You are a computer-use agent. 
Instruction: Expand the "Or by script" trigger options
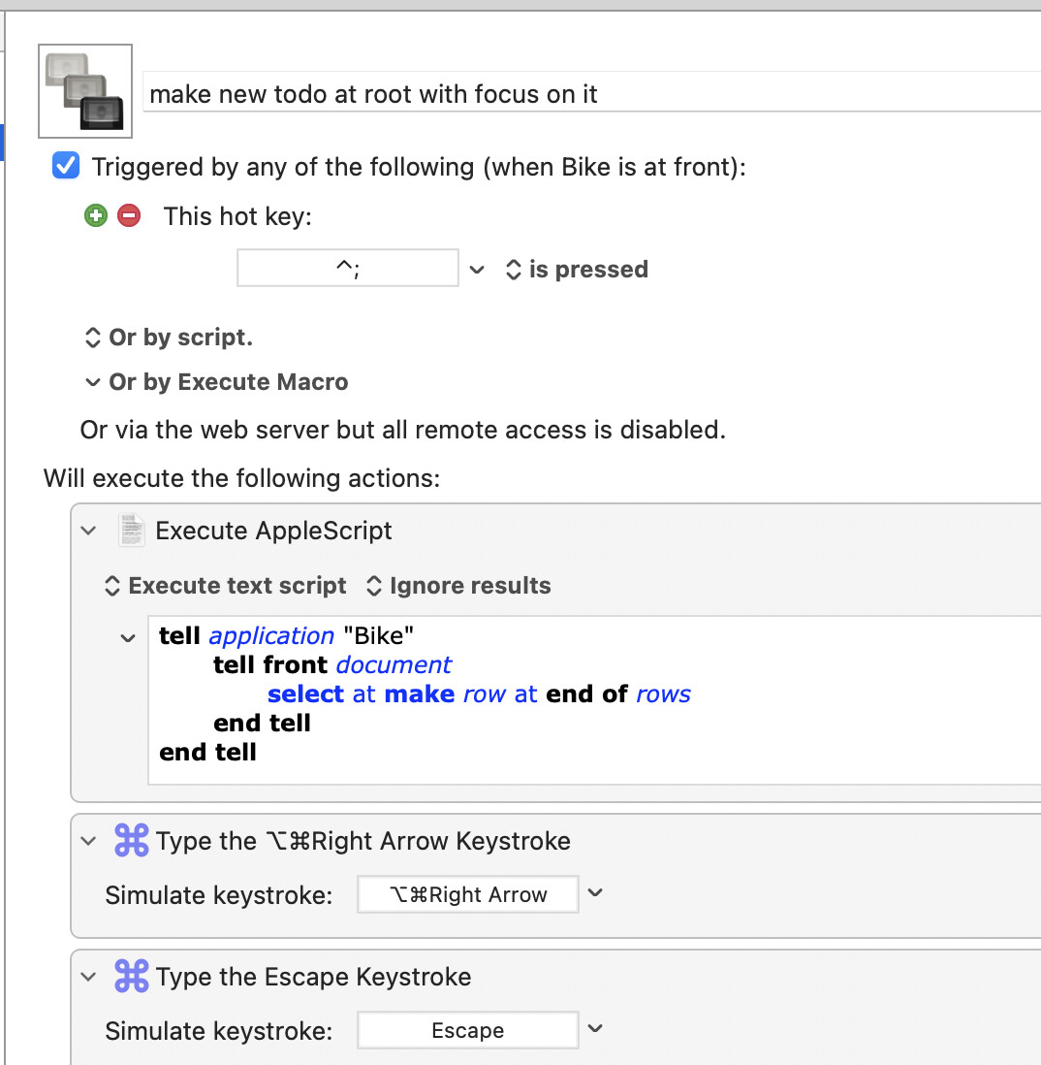coord(169,338)
